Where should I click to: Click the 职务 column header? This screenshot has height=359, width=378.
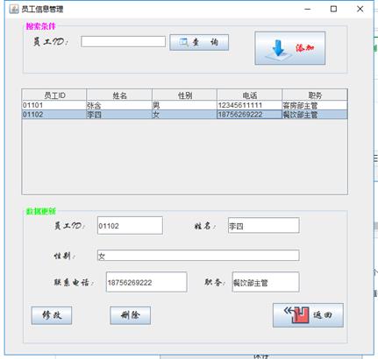tap(315, 95)
